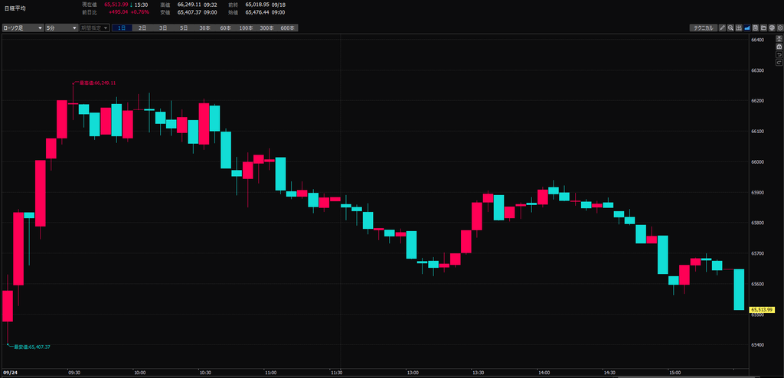The height and width of the screenshot is (378, 784).
Task: Click the yellow 65,513.99 price label
Action: 762,310
